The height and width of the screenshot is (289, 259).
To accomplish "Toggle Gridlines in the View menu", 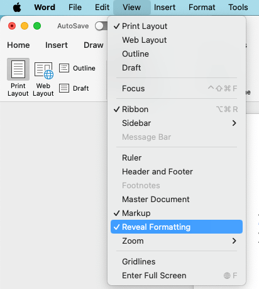I will tap(177, 261).
